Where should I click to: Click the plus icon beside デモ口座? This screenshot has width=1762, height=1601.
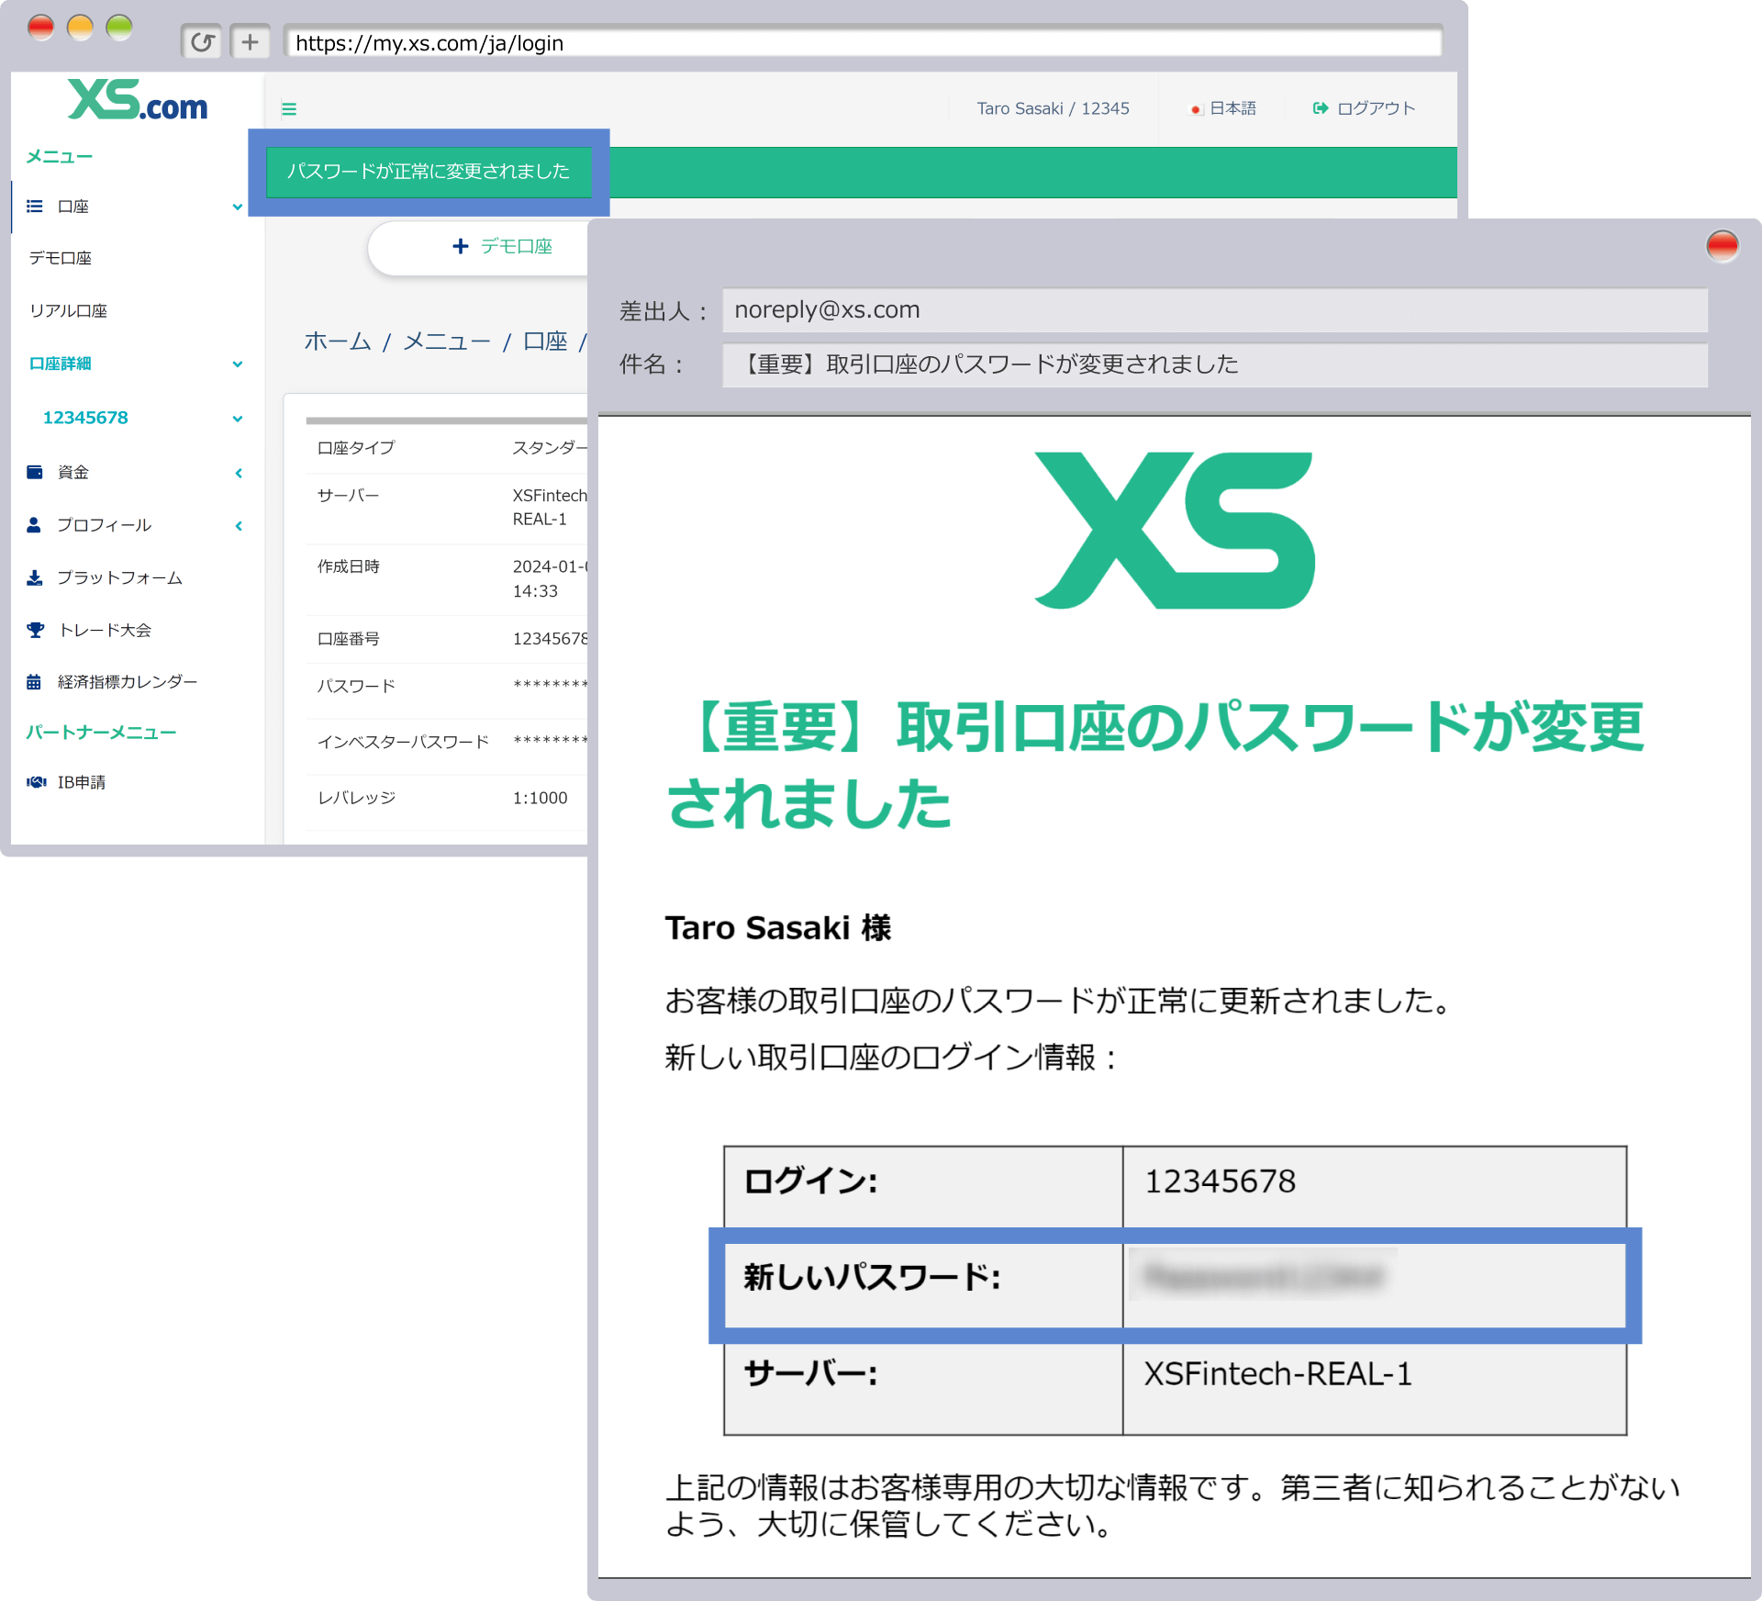[461, 246]
